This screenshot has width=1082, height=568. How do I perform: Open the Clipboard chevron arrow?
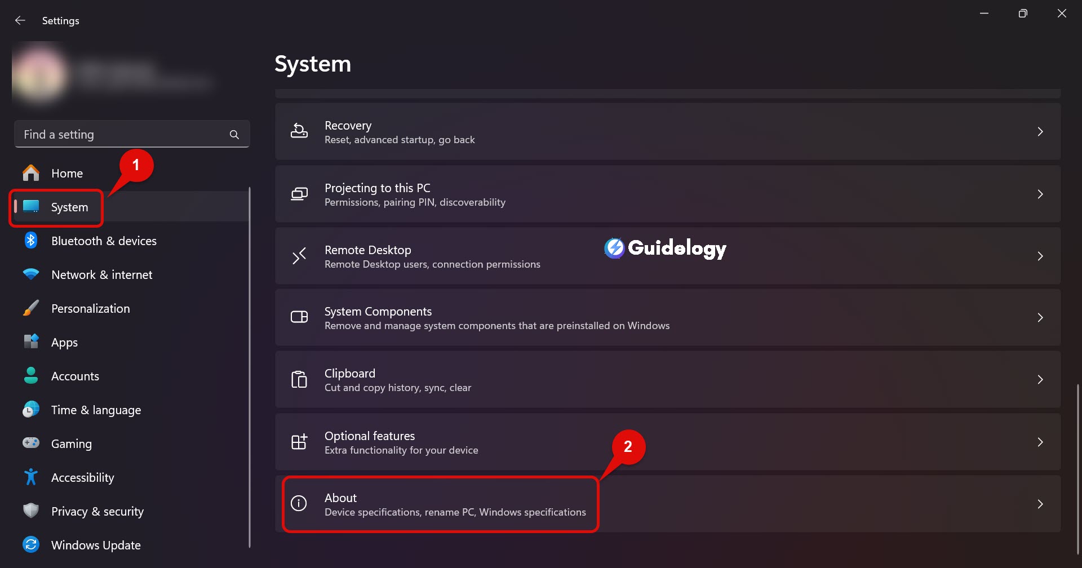pyautogui.click(x=1040, y=380)
